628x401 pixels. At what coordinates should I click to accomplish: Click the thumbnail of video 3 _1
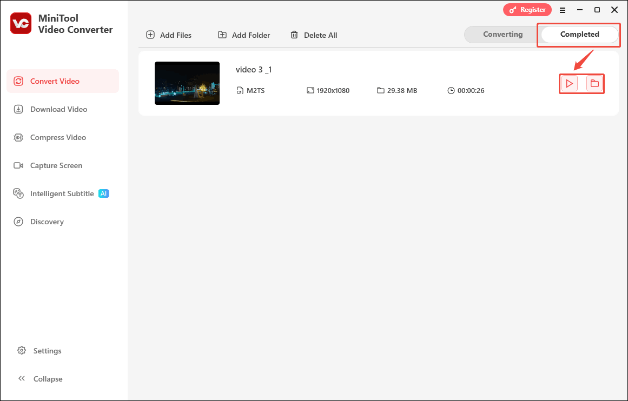(187, 83)
